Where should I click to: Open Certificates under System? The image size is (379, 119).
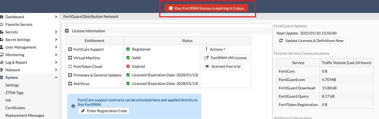(x=15, y=108)
